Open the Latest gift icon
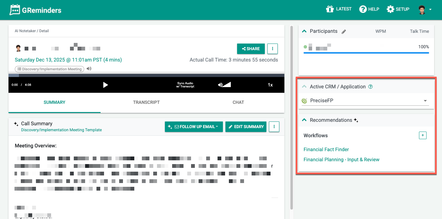442x219 pixels. (330, 9)
